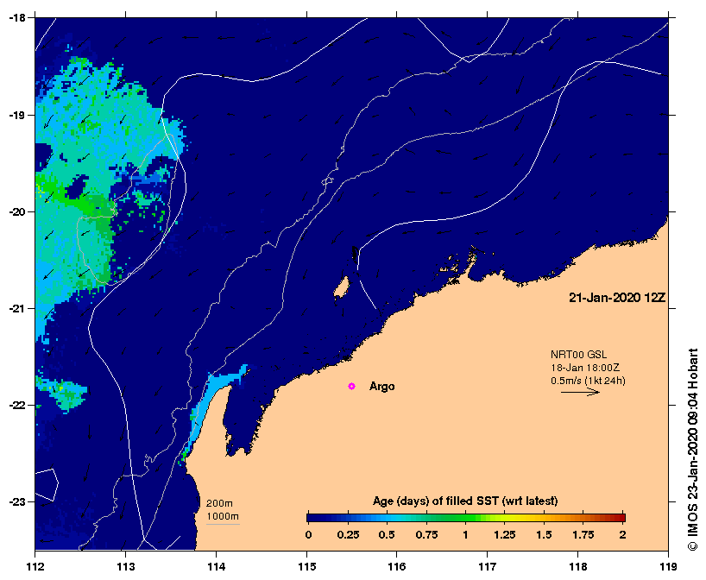Click the Argo legend label
Viewport: 706px width, 580px height.
(381, 387)
